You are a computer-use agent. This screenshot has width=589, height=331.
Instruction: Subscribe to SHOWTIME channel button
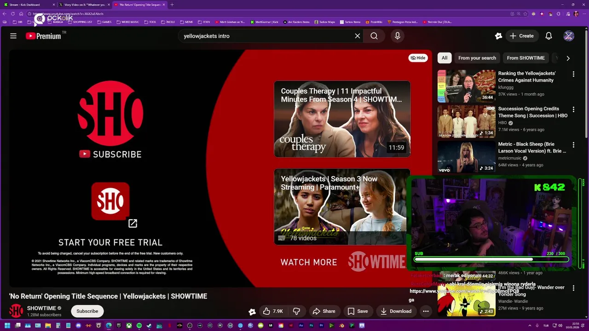(87, 311)
